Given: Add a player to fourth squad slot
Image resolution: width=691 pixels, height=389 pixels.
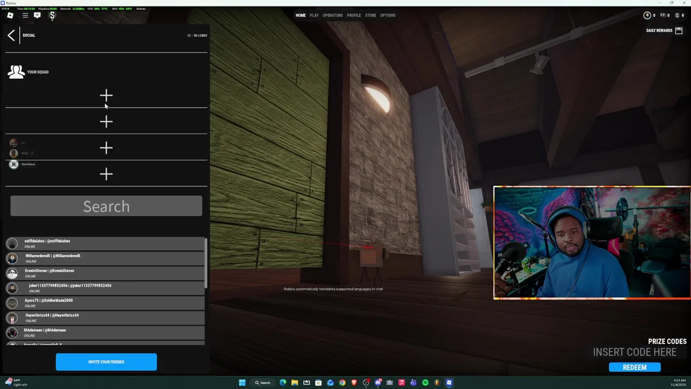Looking at the screenshot, I should coord(106,174).
